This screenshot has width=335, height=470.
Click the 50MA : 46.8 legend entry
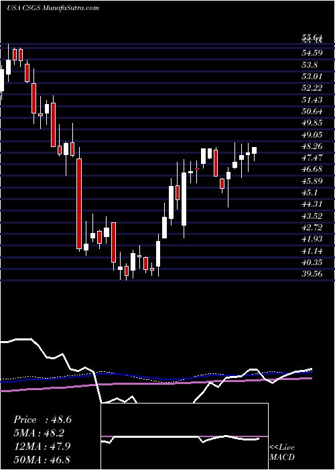(42, 459)
